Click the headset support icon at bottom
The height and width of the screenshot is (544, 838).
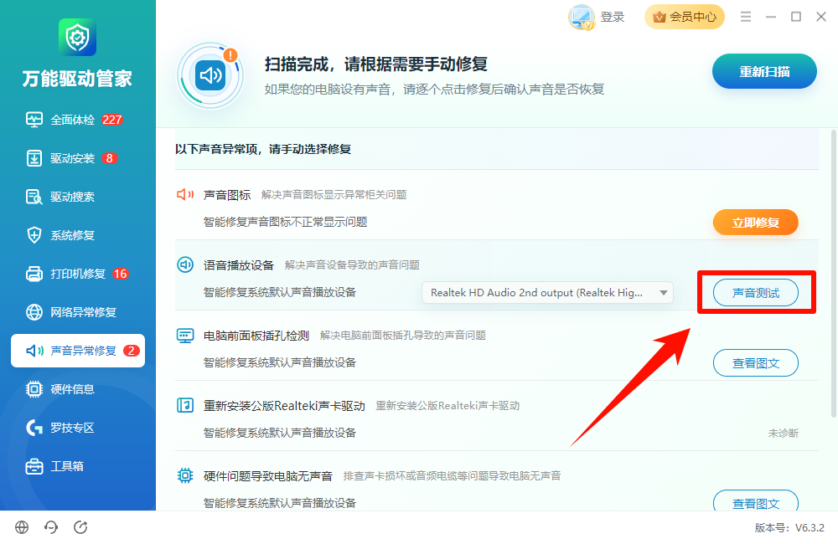(51, 527)
